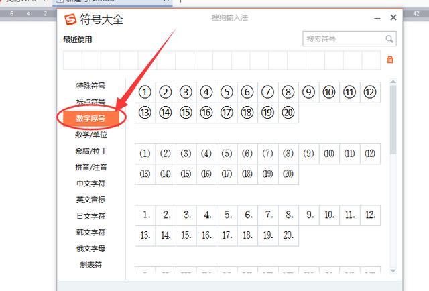Insert dotted number 12.
429x291 pixels.
(370, 215)
